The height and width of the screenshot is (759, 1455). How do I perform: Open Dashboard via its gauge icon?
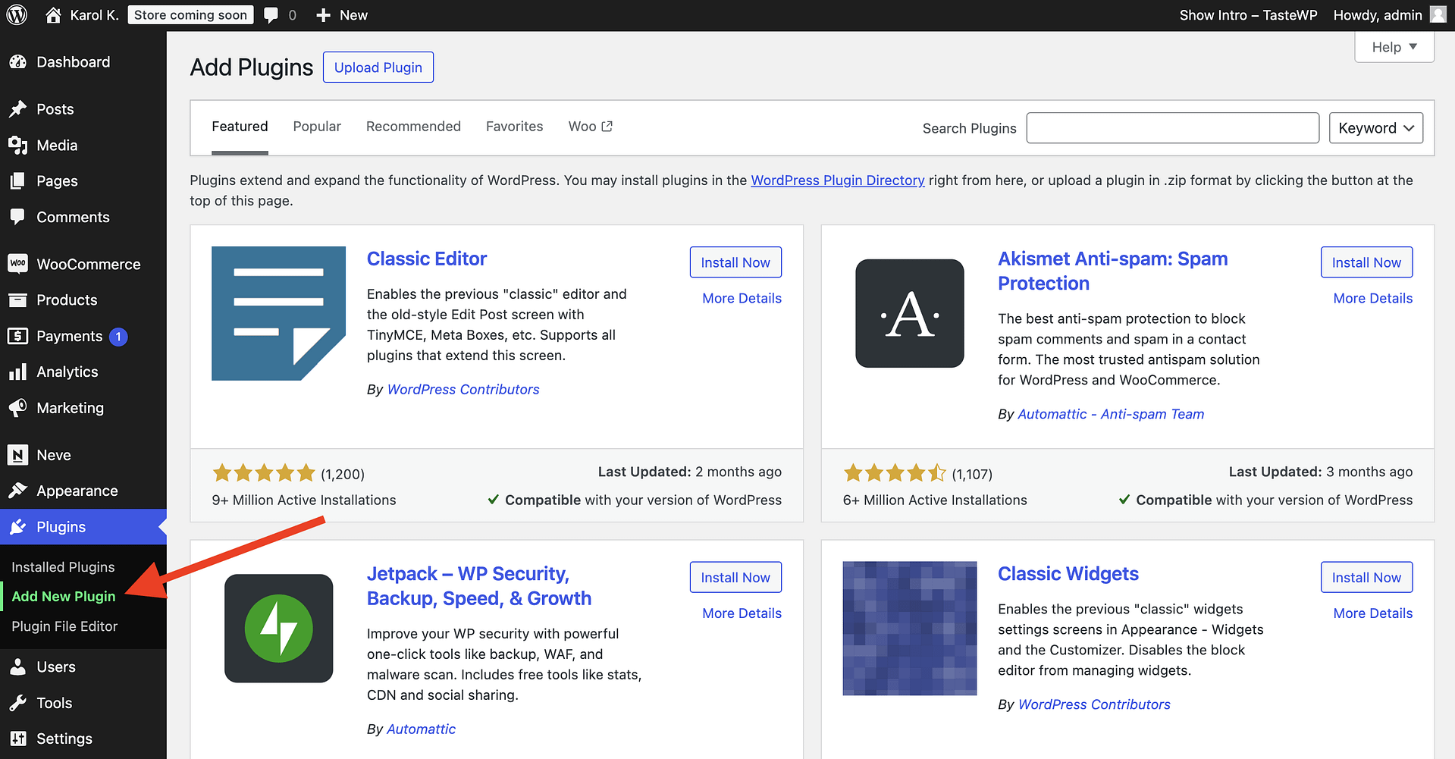click(18, 62)
